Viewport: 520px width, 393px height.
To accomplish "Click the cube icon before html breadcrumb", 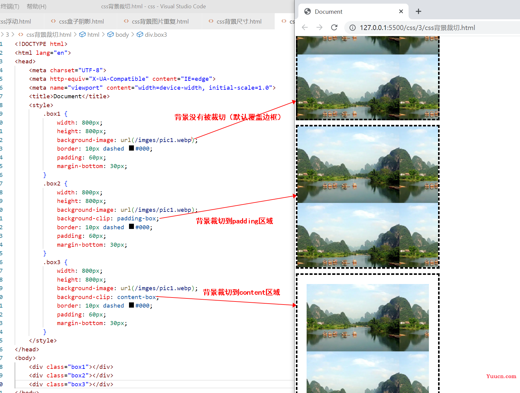I will tap(82, 35).
